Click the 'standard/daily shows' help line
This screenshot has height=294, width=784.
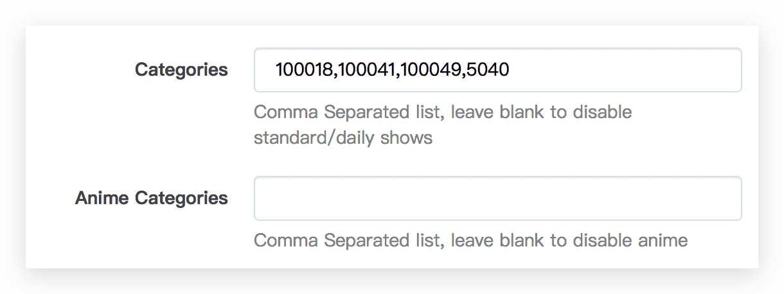(x=343, y=138)
